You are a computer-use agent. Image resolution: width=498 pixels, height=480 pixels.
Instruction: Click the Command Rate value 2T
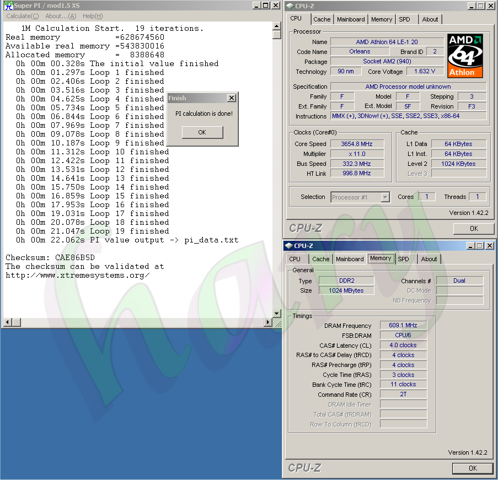click(403, 394)
